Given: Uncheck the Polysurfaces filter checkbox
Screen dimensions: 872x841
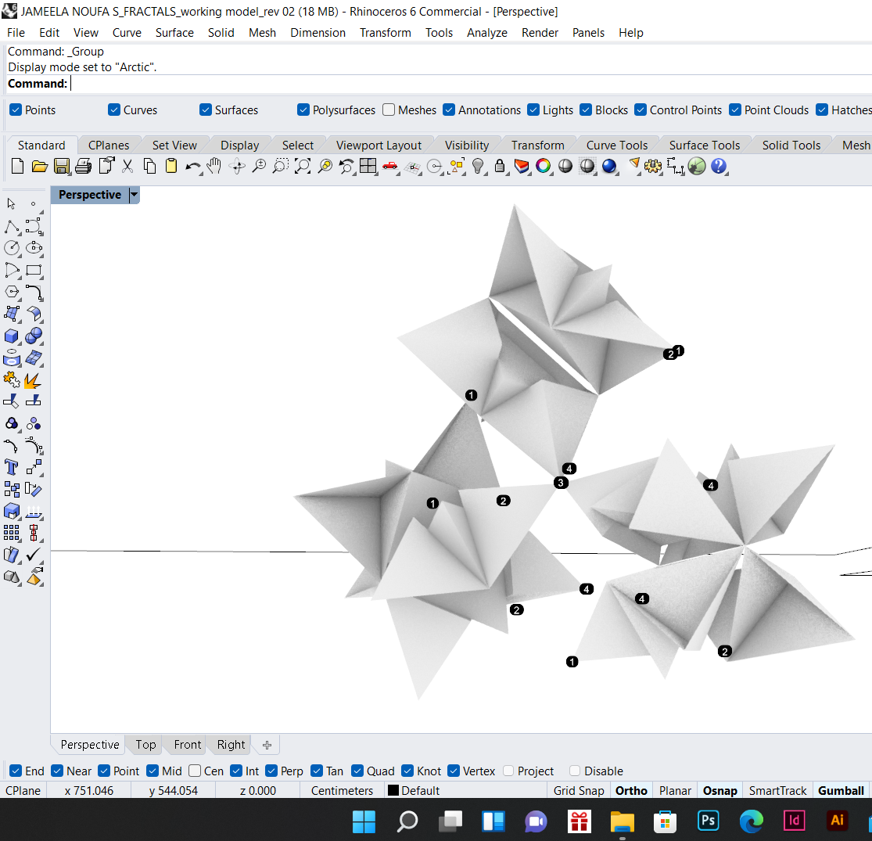Looking at the screenshot, I should point(303,110).
